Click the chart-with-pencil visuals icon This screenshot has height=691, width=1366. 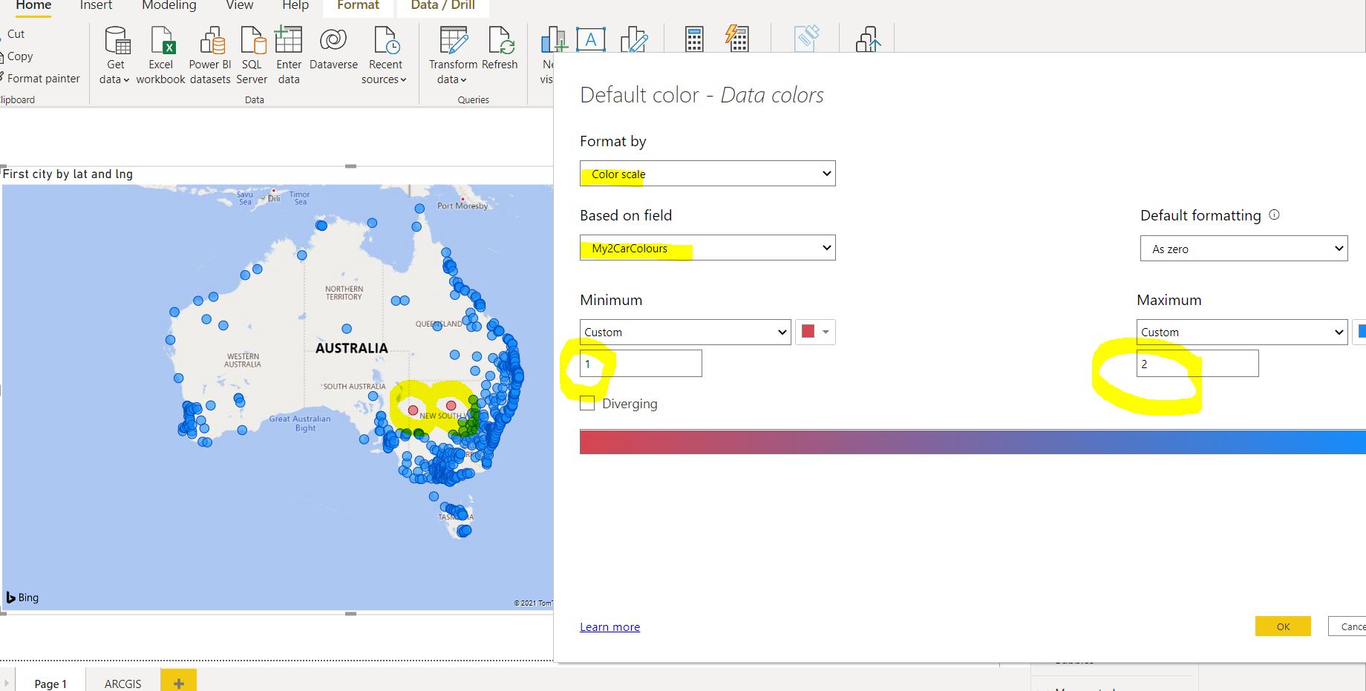[x=634, y=40]
